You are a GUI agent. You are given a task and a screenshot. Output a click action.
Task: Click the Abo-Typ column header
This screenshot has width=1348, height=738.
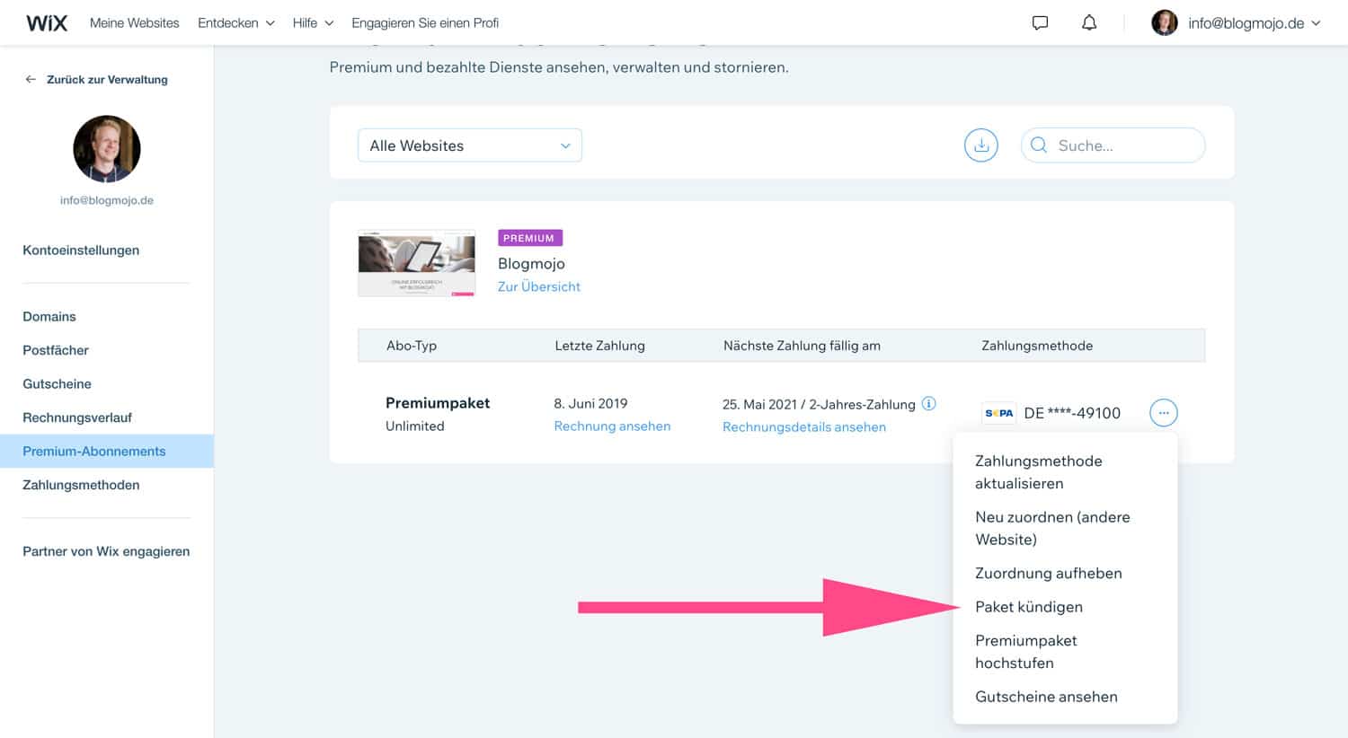(412, 346)
